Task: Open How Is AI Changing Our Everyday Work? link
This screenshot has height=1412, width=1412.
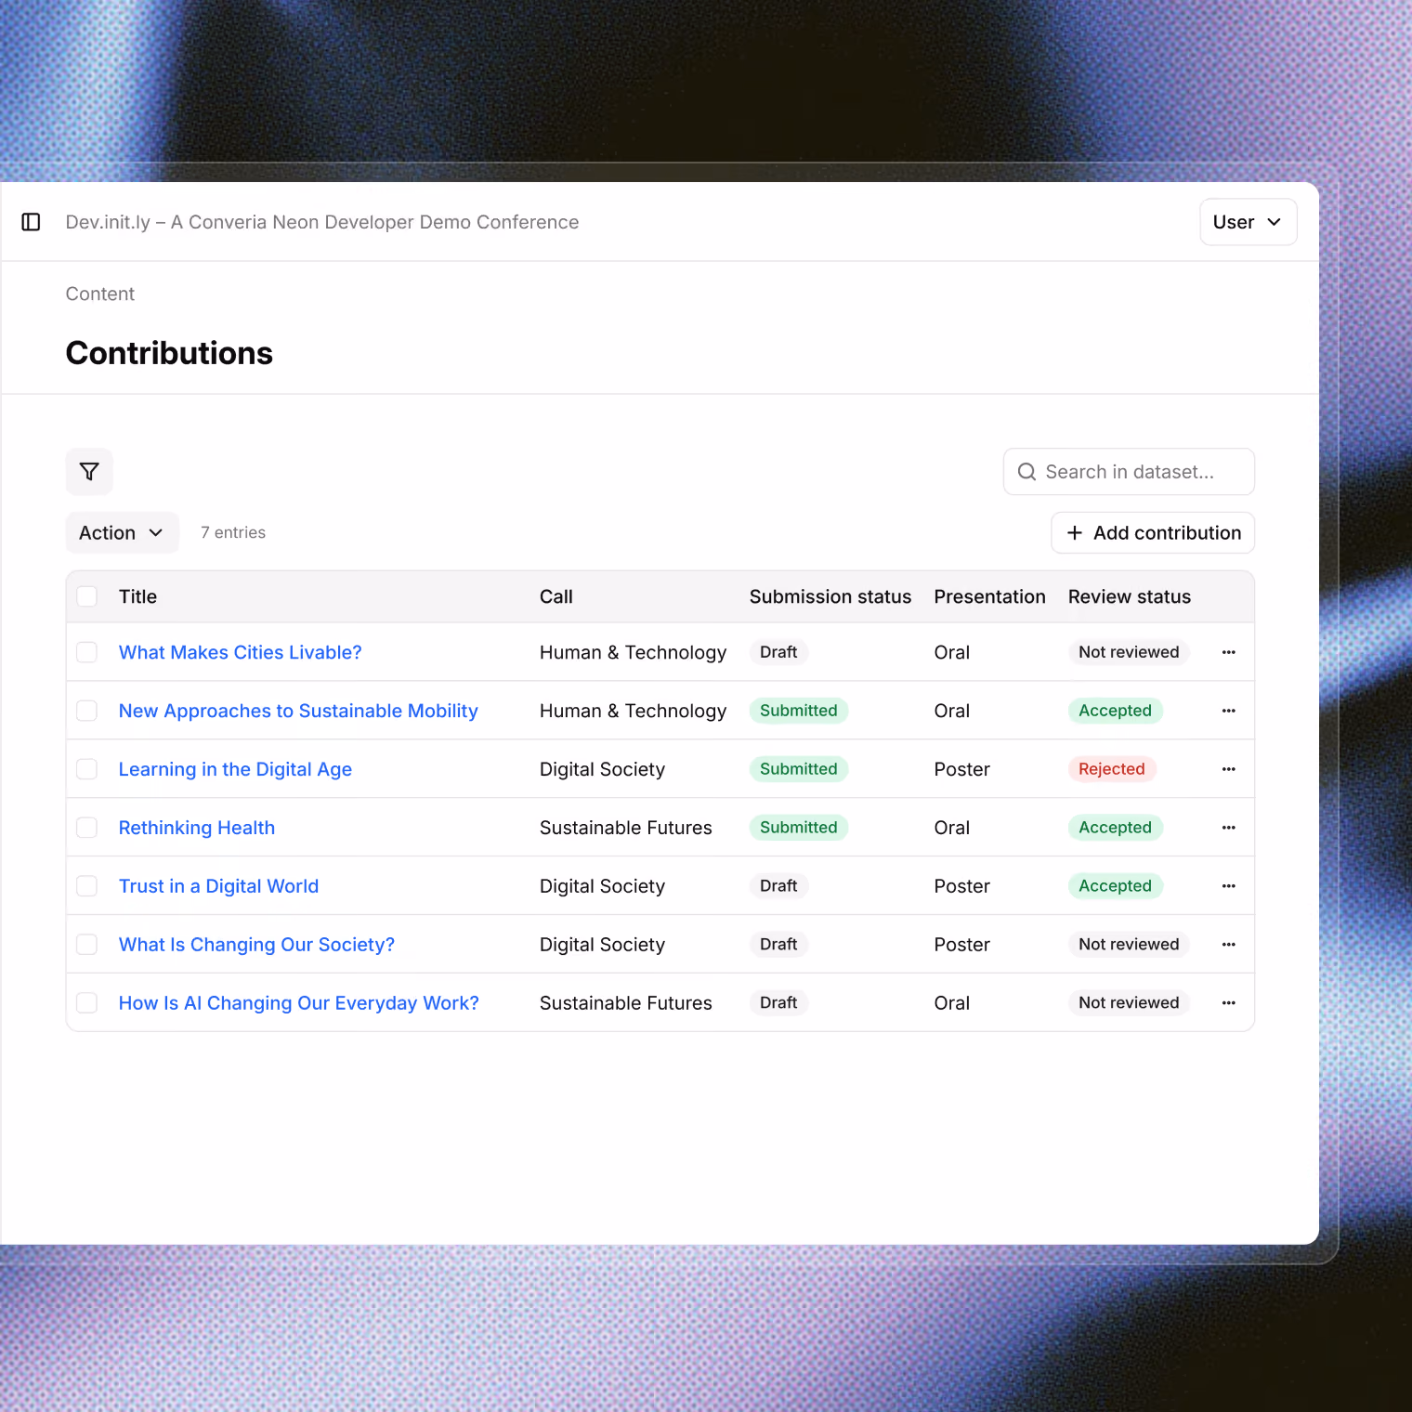Action: (x=299, y=1003)
